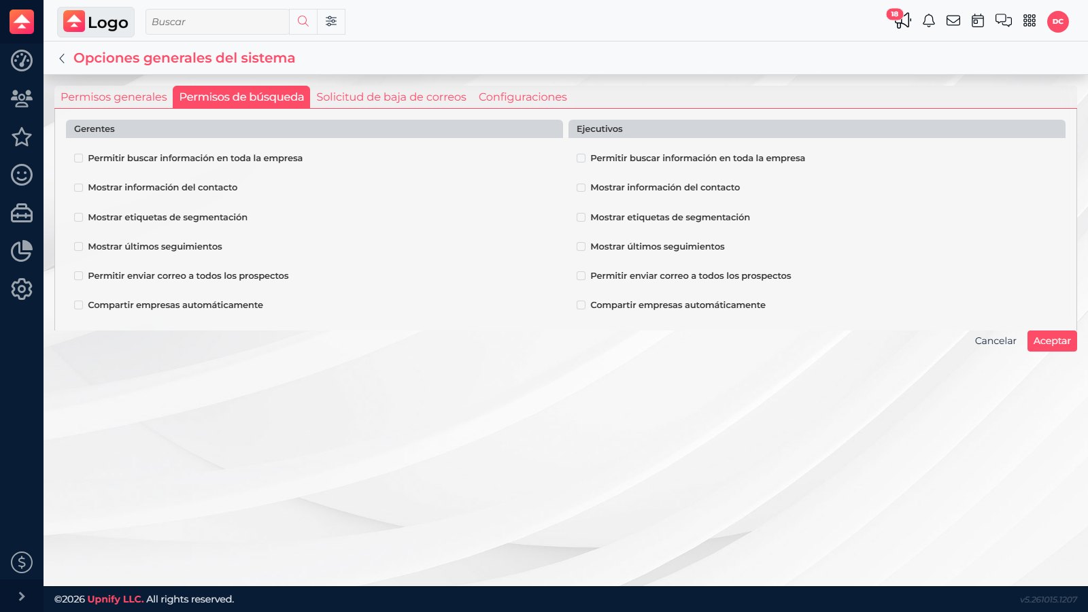Enable Gerentes Permitir buscar información en toda la empresa
Image resolution: width=1088 pixels, height=612 pixels.
click(x=78, y=158)
